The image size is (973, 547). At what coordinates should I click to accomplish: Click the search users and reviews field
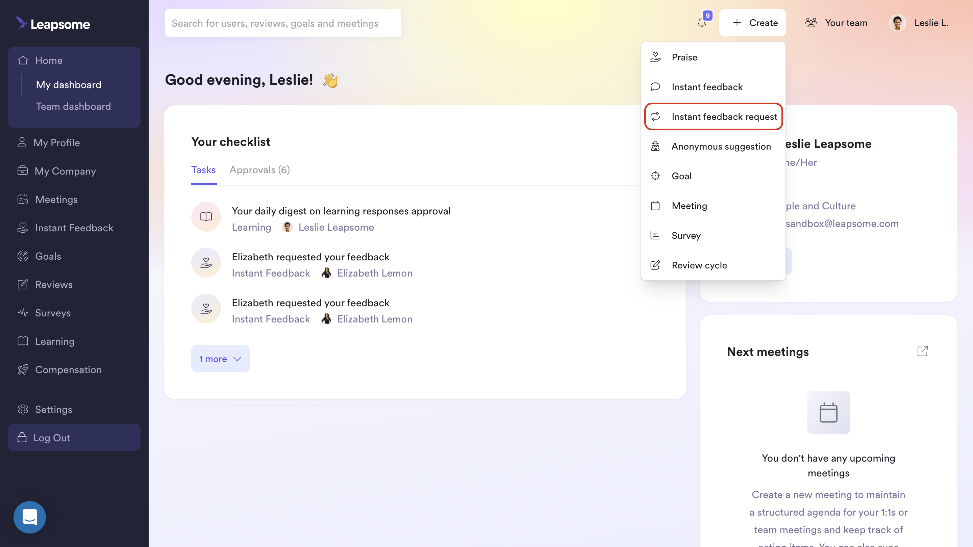click(282, 23)
